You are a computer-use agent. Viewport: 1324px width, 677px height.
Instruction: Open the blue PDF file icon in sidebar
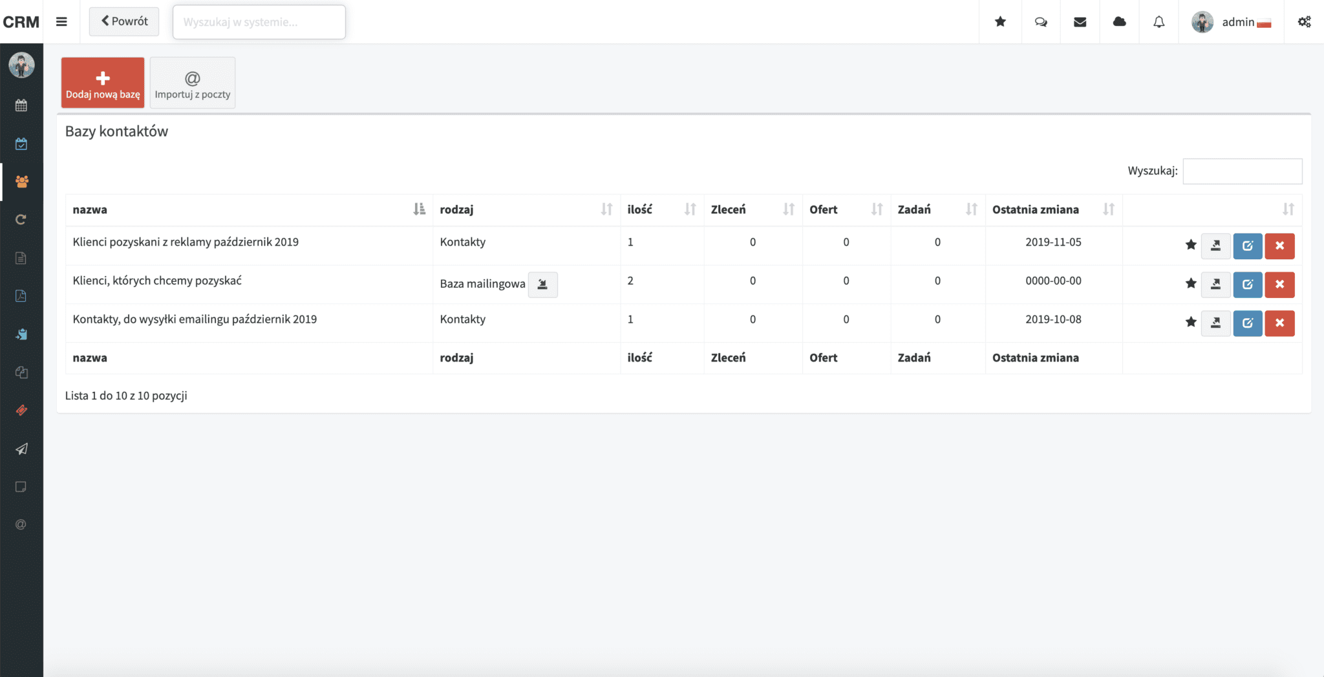point(21,296)
